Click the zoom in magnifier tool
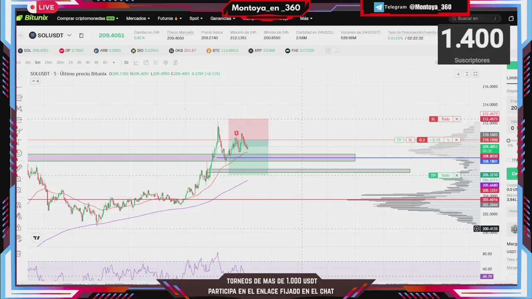This screenshot has height=299, width=532. (x=19, y=179)
